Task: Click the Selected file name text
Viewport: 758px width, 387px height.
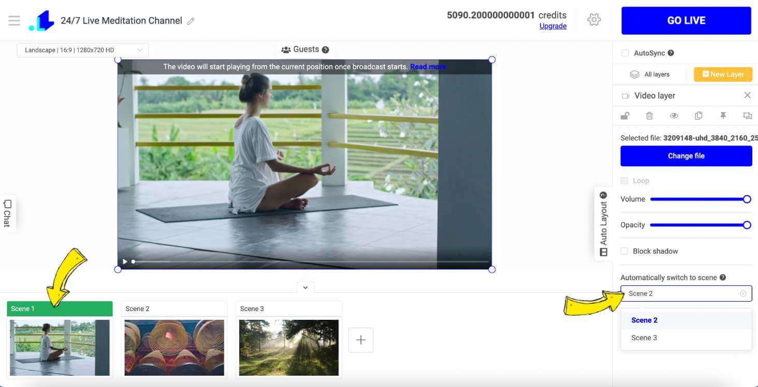Action: click(689, 138)
